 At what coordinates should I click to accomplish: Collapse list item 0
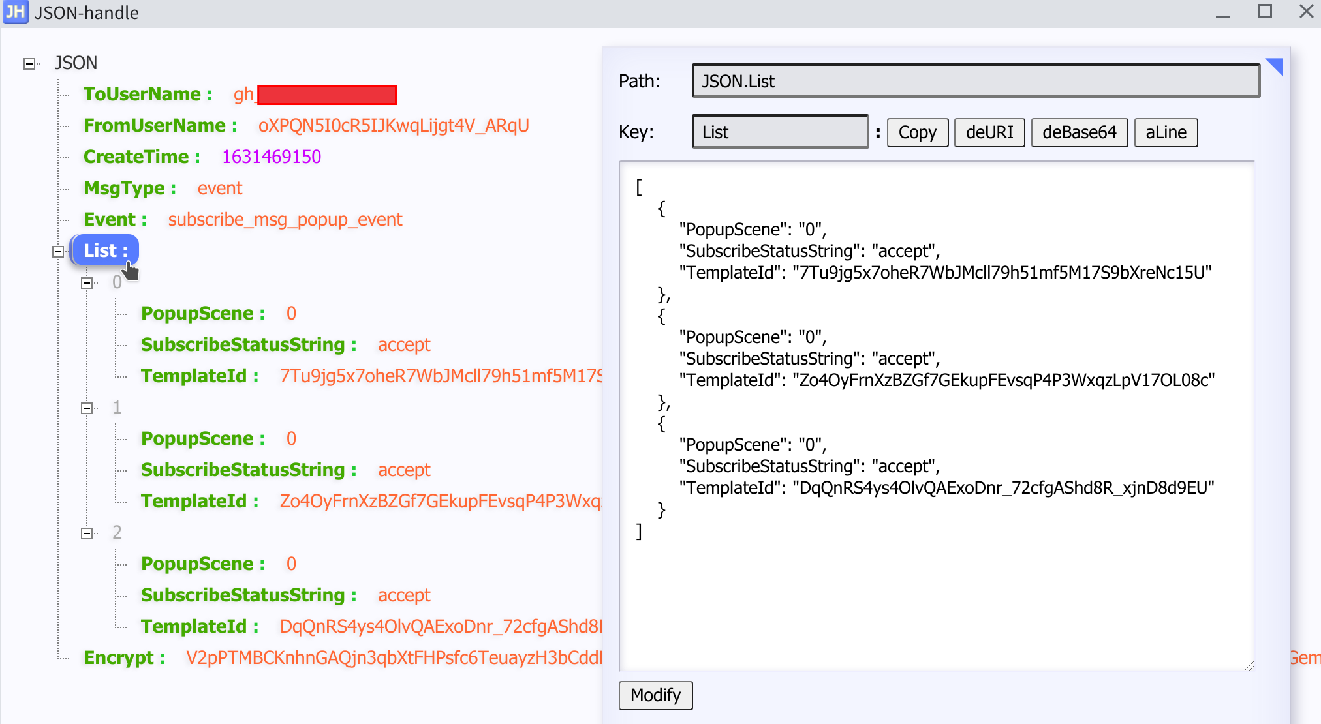pyautogui.click(x=87, y=283)
